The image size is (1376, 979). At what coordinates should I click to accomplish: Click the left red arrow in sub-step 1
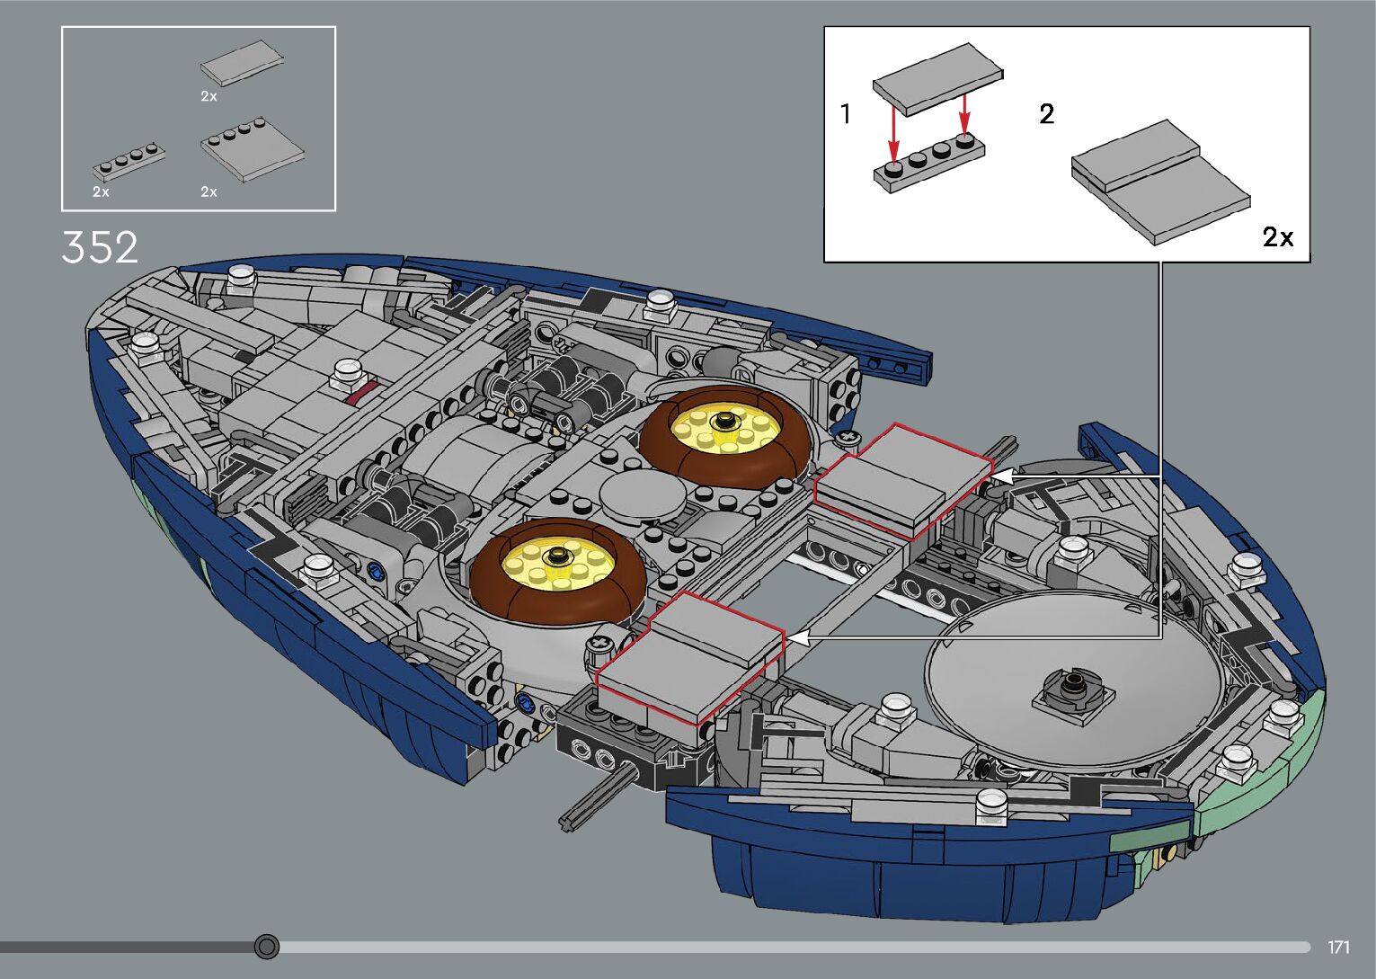click(893, 133)
